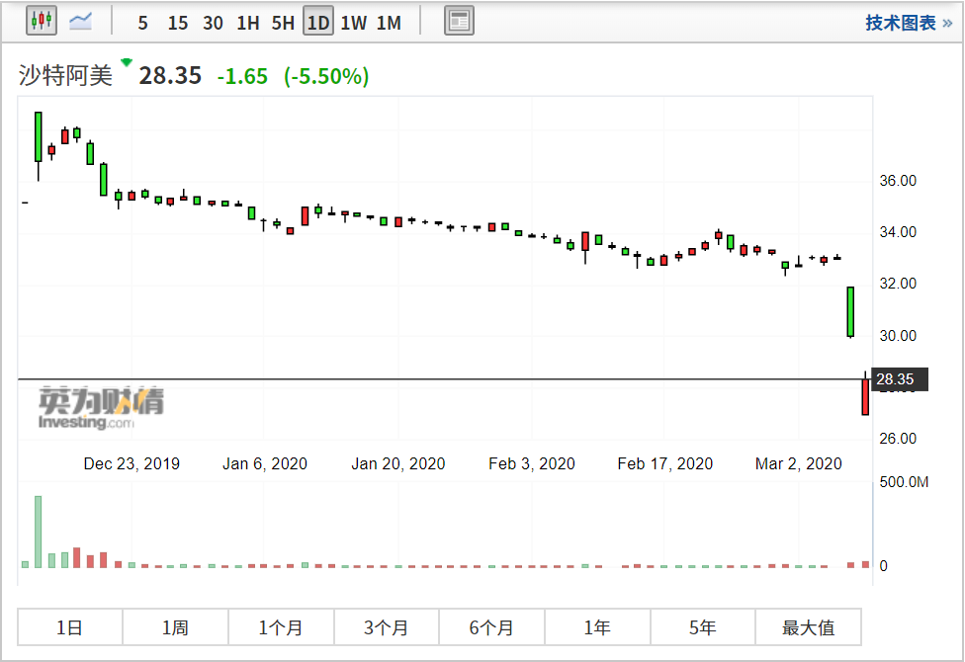Click the 34.00 price axis label
This screenshot has width=965, height=662.
pos(898,232)
